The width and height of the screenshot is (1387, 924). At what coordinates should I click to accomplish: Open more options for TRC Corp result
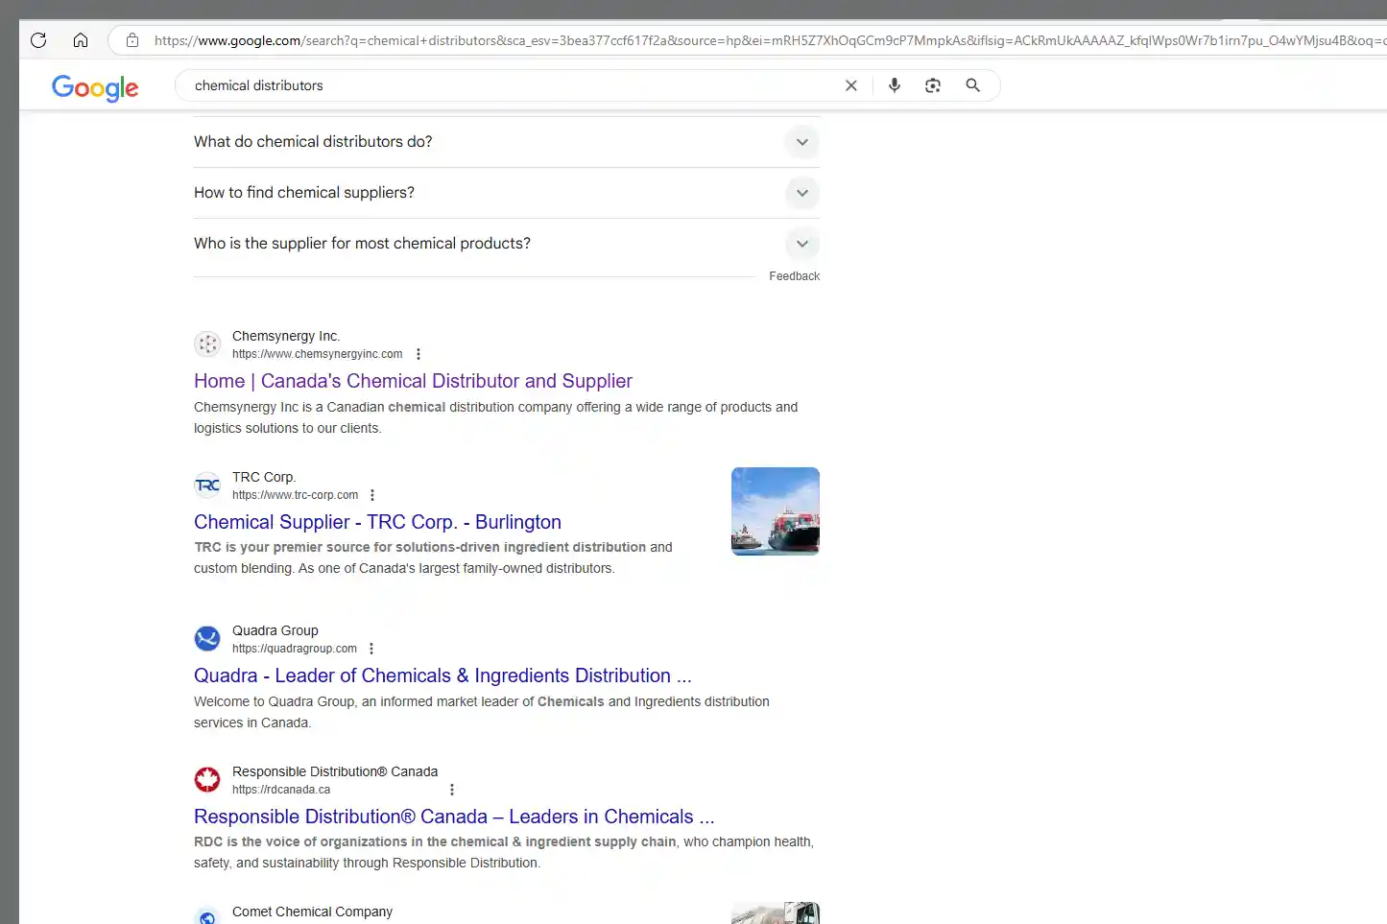(372, 495)
